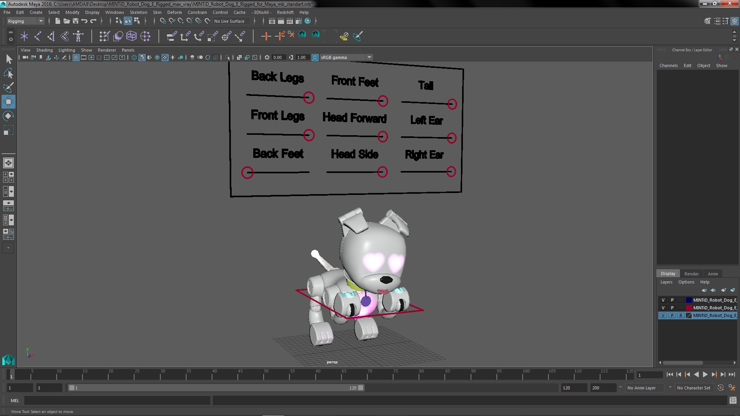Open a scene file using folder icon
Screen dimensions: 740x416
point(66,21)
